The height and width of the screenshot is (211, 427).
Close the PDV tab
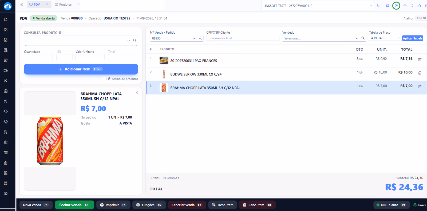click(x=47, y=4)
